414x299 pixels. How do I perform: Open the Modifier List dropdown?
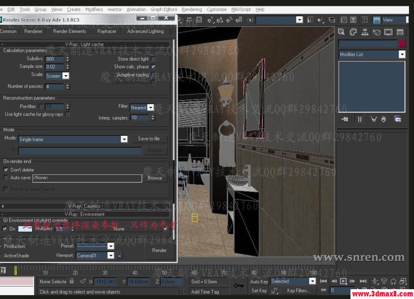pyautogui.click(x=401, y=54)
